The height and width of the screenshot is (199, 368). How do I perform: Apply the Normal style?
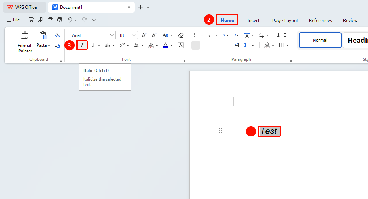click(320, 40)
